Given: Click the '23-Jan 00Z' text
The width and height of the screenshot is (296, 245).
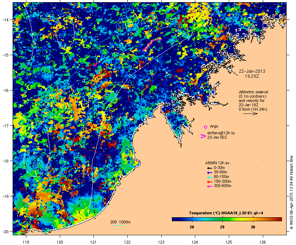Looking at the screenshot, I should click(x=217, y=137).
